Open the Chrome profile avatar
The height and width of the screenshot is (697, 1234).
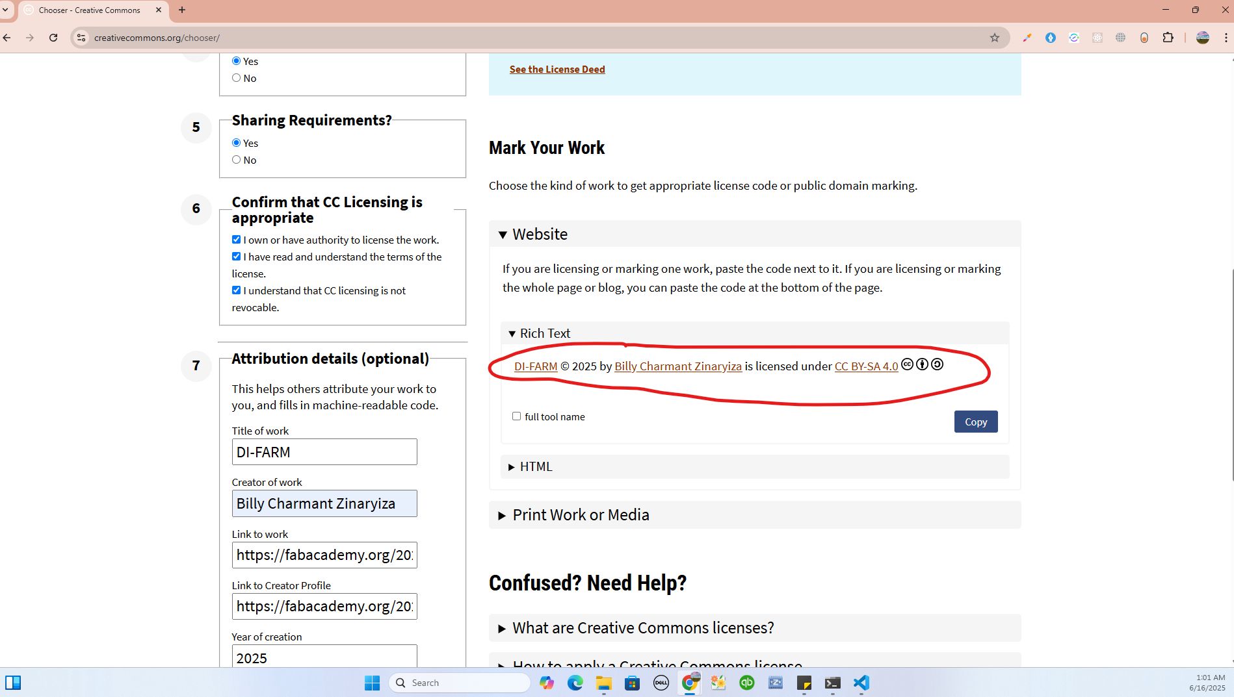click(x=1203, y=38)
